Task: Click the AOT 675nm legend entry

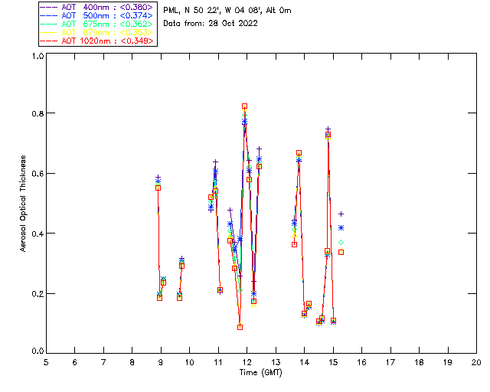Action: click(96, 24)
